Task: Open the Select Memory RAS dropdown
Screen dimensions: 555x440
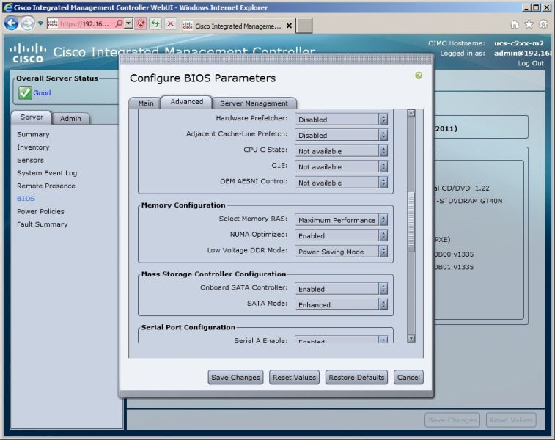Action: click(341, 220)
